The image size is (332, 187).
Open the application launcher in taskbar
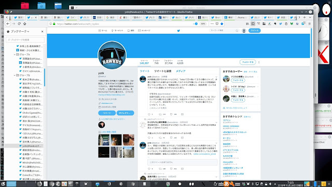coord(3,184)
